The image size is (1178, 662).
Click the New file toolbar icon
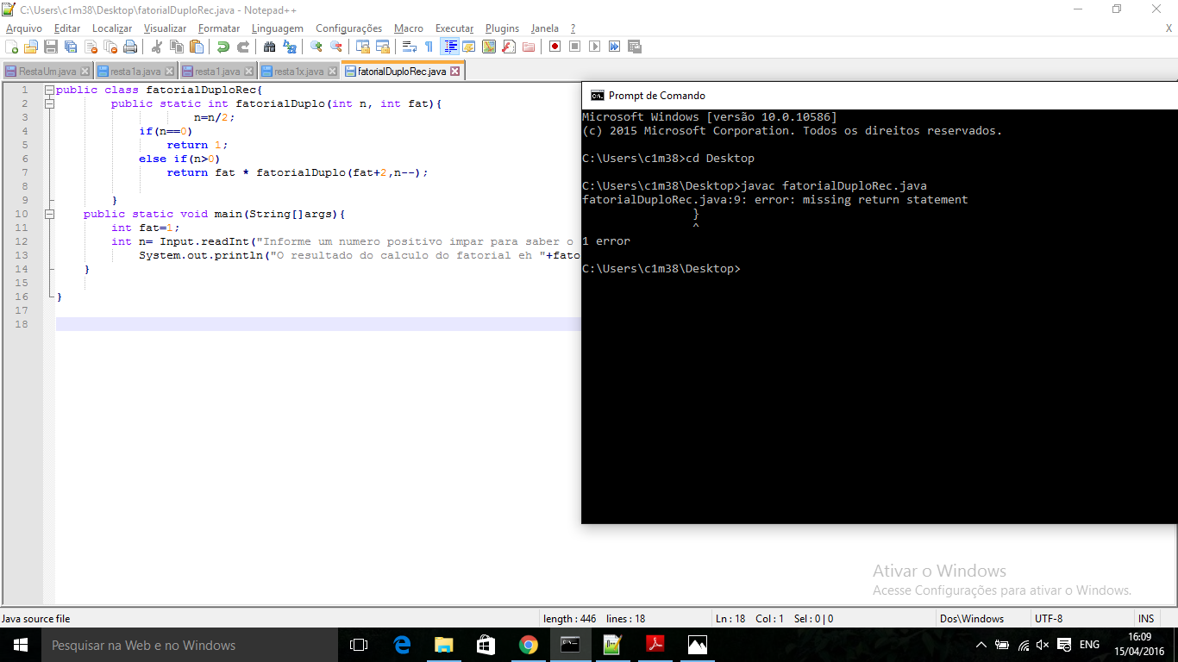(11, 47)
